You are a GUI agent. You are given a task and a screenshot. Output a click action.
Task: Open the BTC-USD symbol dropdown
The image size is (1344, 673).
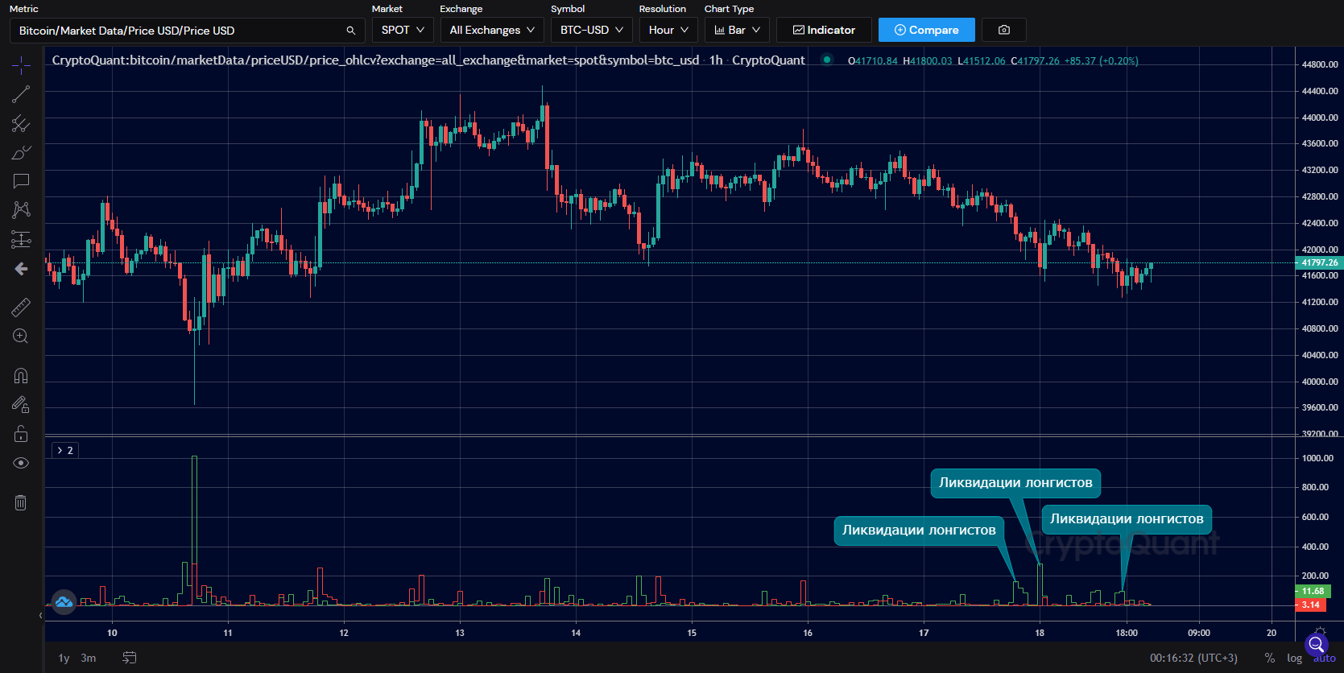pyautogui.click(x=592, y=30)
